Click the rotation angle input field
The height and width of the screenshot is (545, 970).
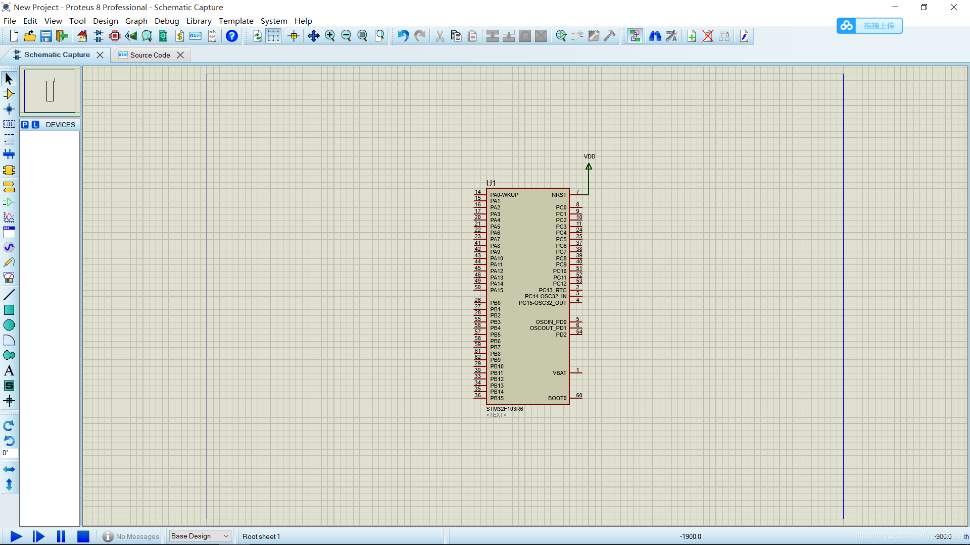[10, 453]
